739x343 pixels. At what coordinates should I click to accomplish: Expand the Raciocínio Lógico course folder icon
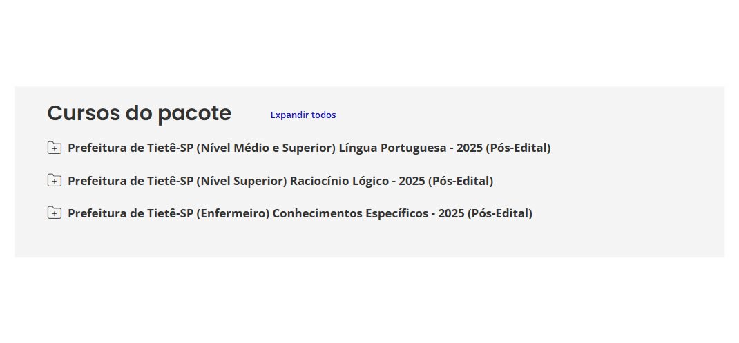point(55,181)
